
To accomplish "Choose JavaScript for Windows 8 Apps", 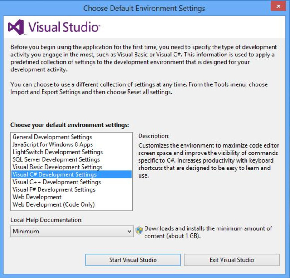I will coord(72,144).
